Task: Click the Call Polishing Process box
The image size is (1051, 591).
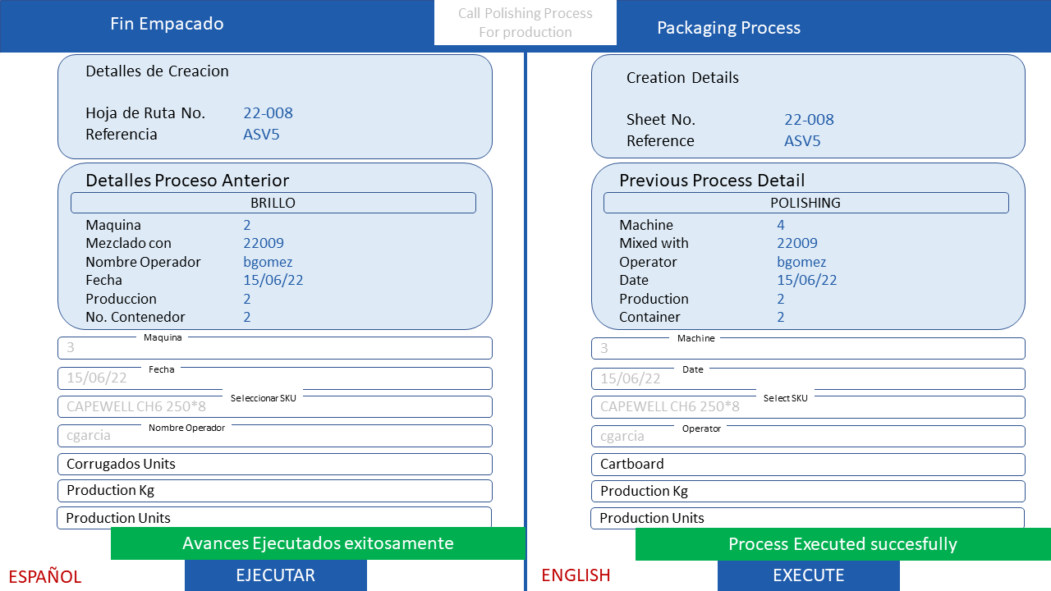Action: coord(525,23)
